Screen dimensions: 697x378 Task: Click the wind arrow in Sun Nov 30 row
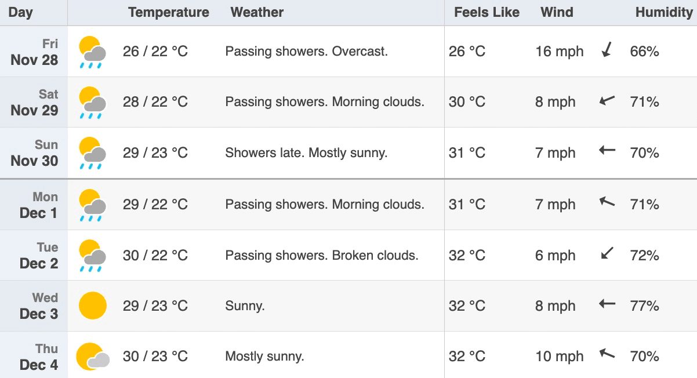607,151
